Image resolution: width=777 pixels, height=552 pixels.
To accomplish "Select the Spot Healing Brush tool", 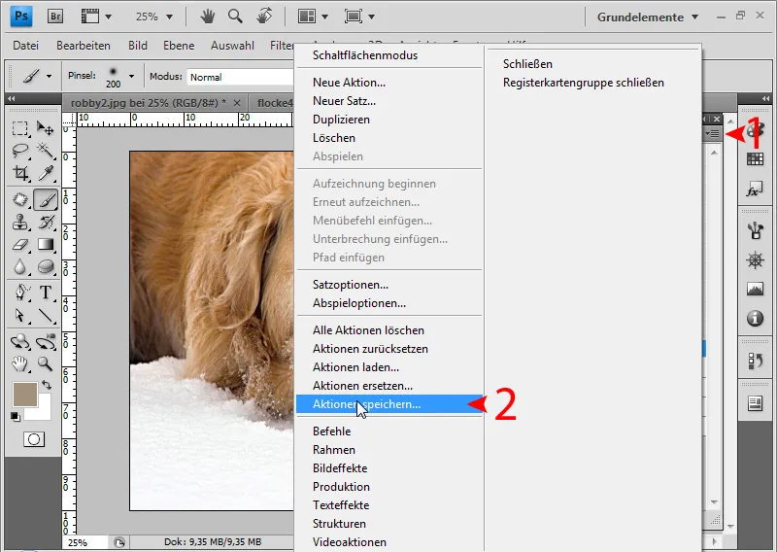I will point(19,199).
